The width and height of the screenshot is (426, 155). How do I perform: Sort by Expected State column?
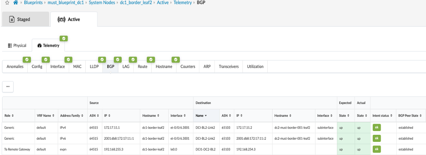coord(346,116)
